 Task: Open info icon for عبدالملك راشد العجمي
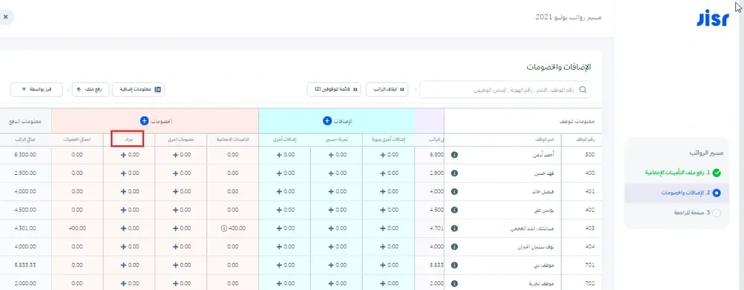pyautogui.click(x=454, y=228)
